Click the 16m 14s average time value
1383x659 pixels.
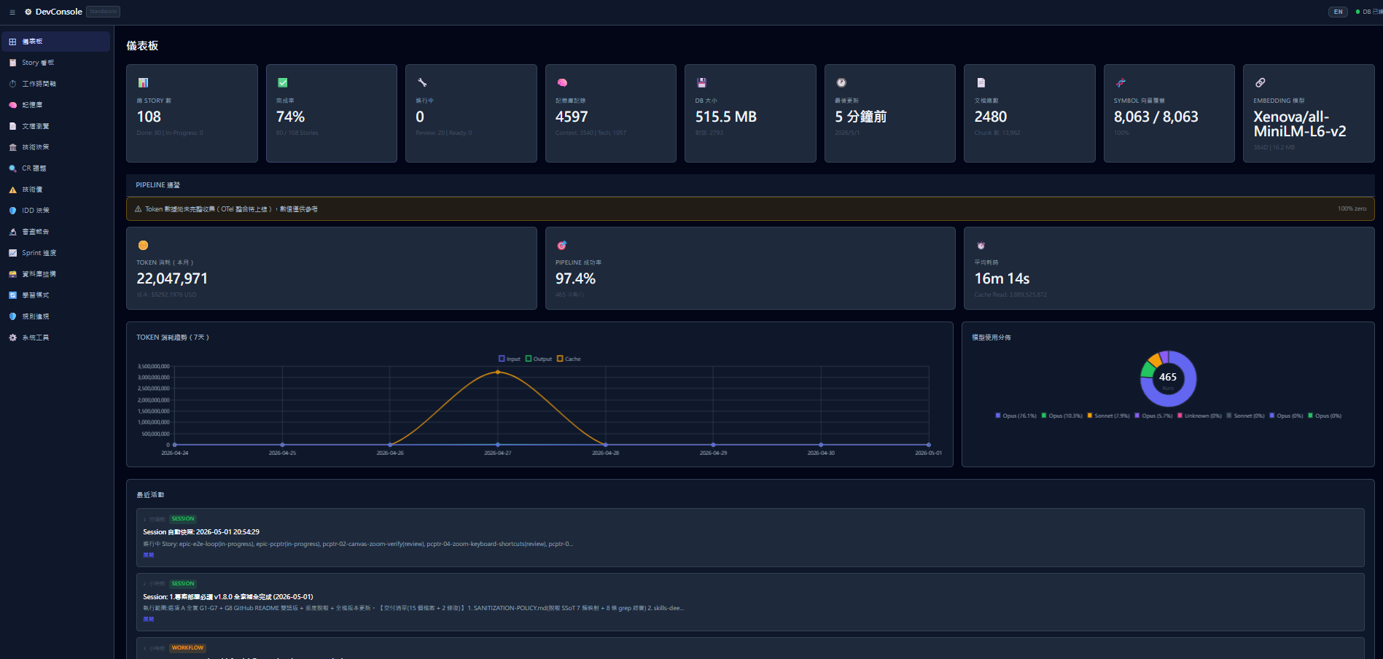[x=1002, y=278]
